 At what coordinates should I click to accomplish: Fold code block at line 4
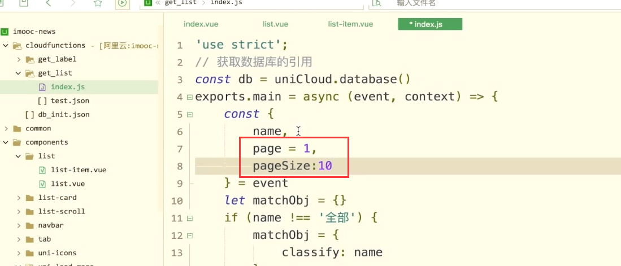pos(190,97)
